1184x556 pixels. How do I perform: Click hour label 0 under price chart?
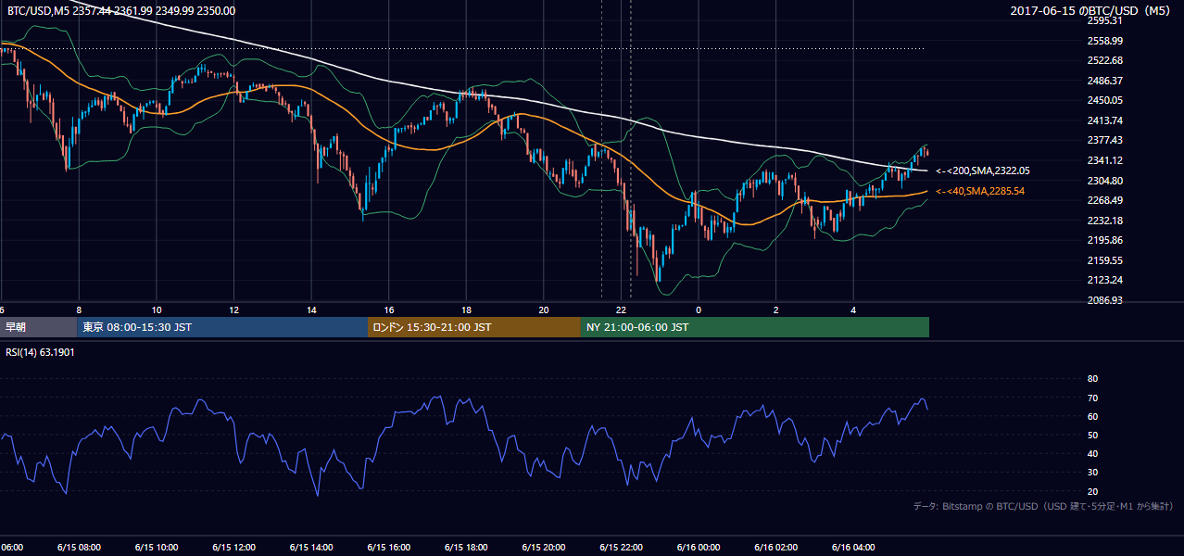pyautogui.click(x=699, y=310)
